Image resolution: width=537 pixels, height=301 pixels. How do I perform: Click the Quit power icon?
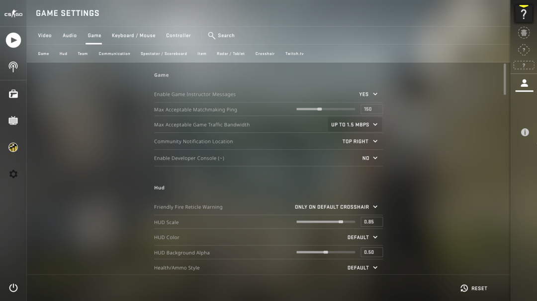[x=13, y=288]
